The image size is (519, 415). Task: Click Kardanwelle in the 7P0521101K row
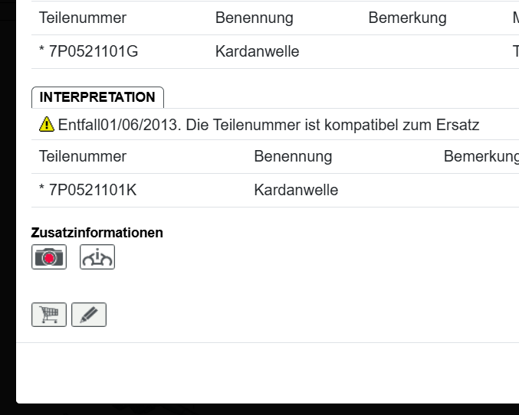click(296, 190)
